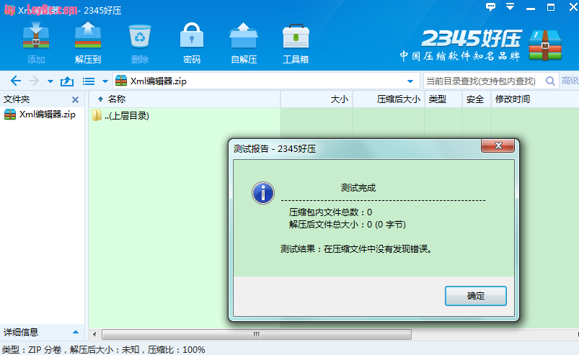Screen dimensions: 579x355
Task: Expand the address bar path dropdown
Action: (410, 81)
